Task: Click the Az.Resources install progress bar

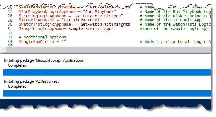Action: tap(107, 94)
